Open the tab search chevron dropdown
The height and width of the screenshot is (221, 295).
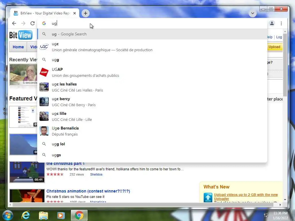click(252, 13)
